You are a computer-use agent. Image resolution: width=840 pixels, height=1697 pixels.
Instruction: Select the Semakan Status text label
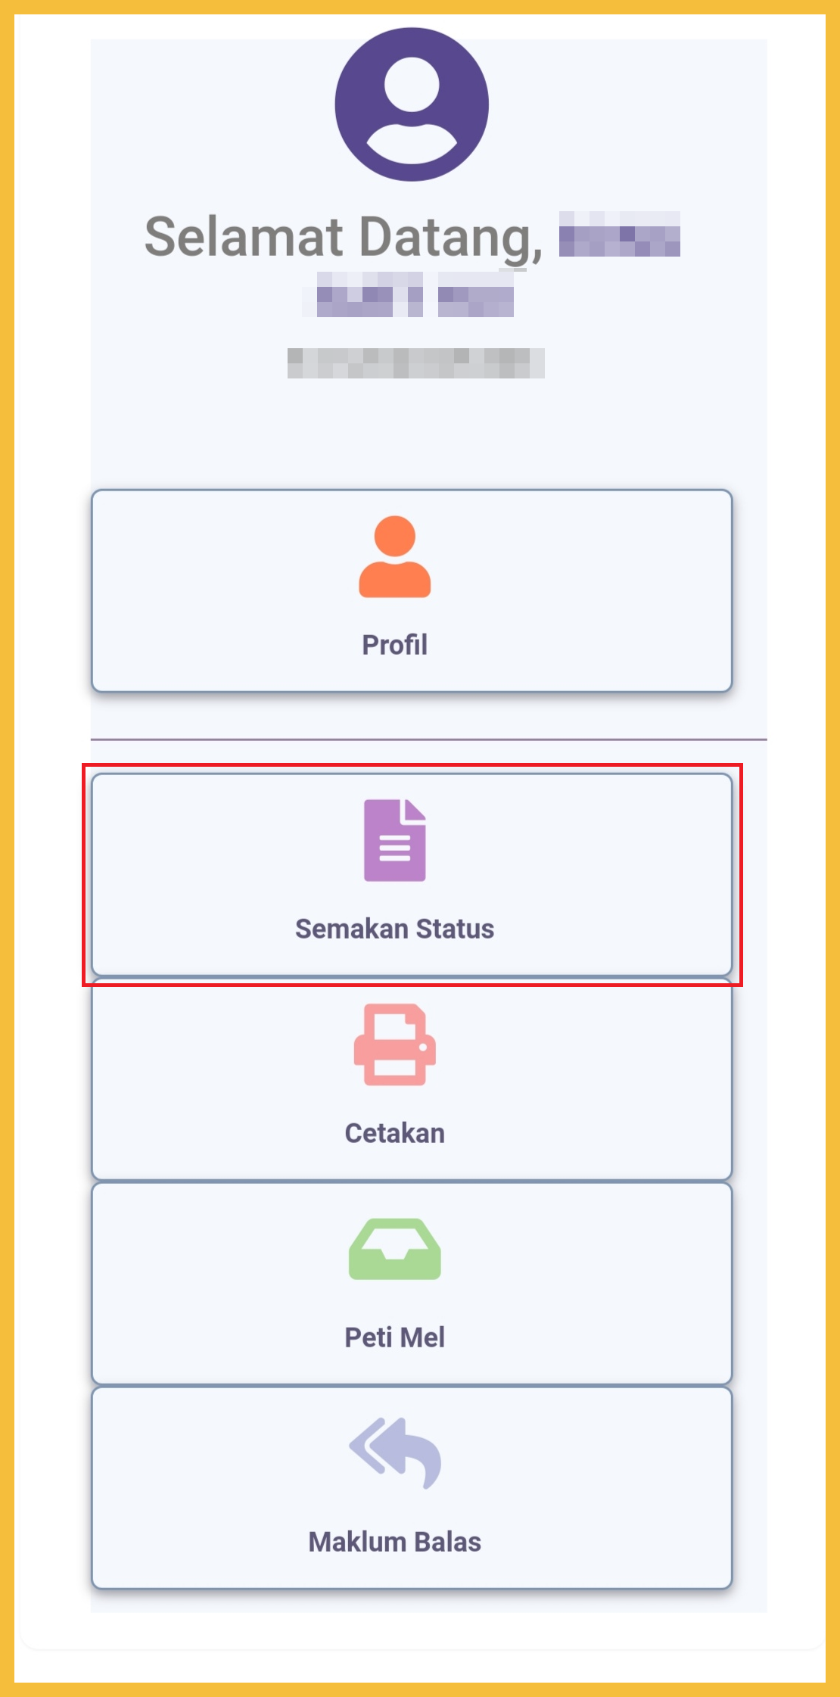click(x=394, y=929)
